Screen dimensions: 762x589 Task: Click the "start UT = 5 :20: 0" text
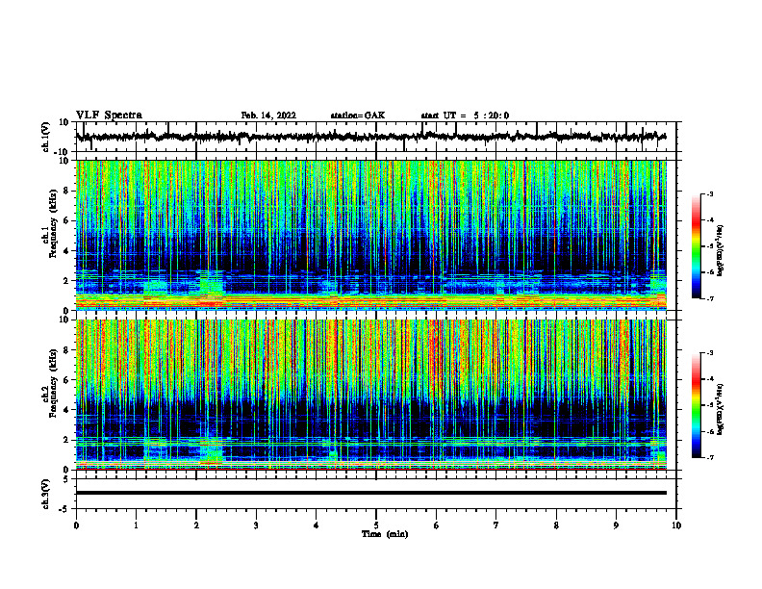coord(465,115)
